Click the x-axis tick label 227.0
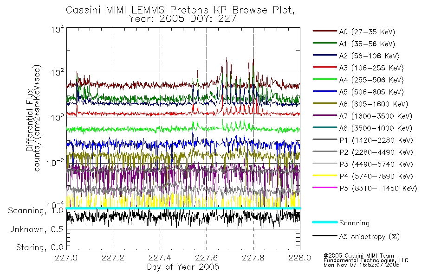 [x=66, y=258]
